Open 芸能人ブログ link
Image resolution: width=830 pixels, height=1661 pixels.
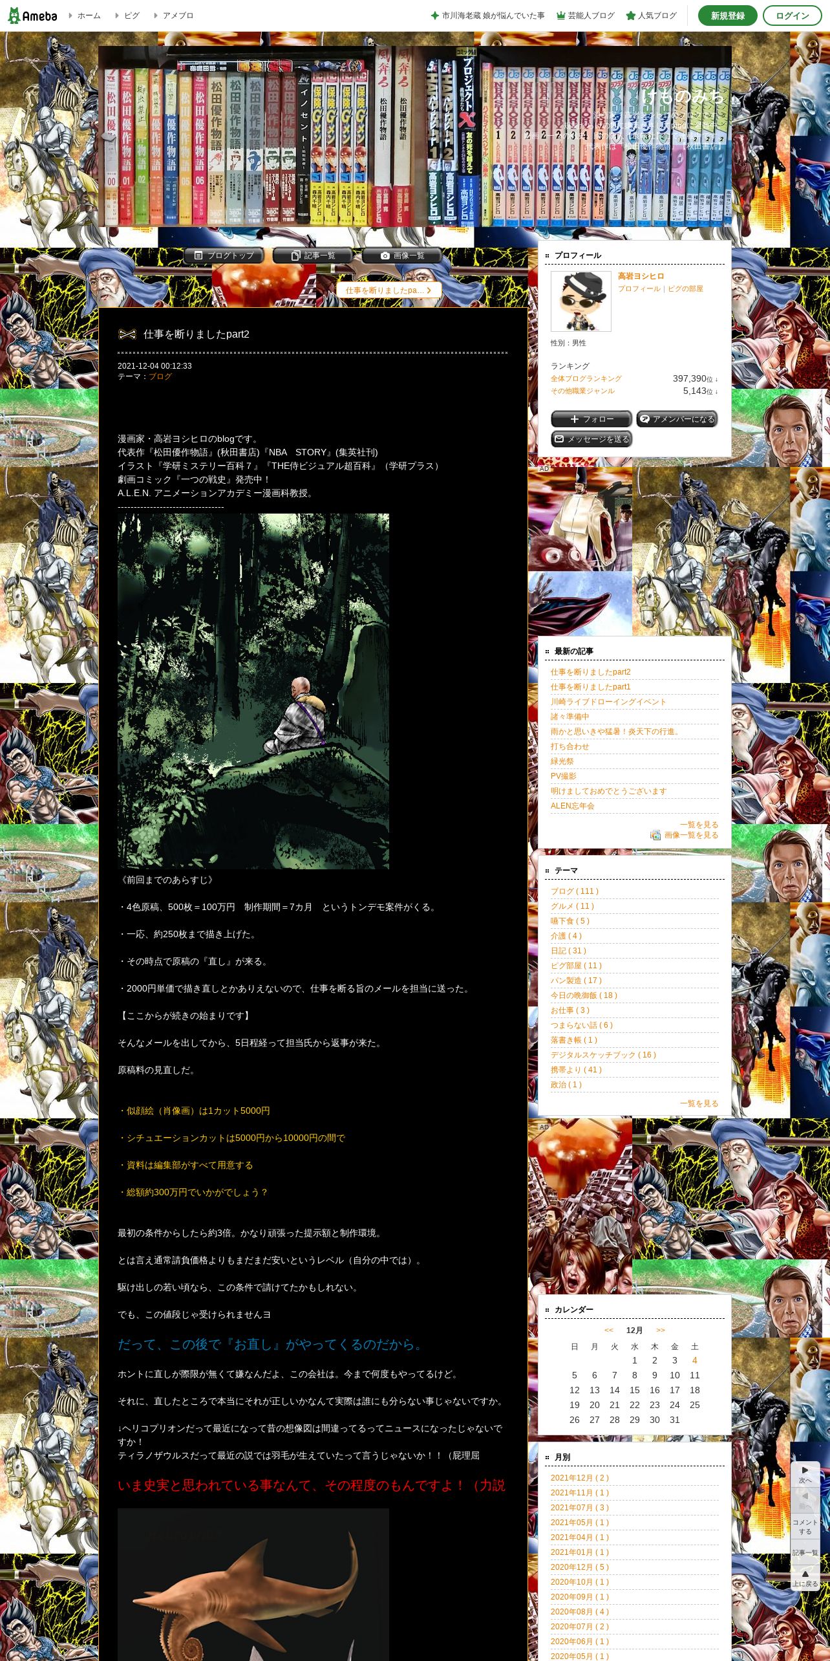point(586,16)
